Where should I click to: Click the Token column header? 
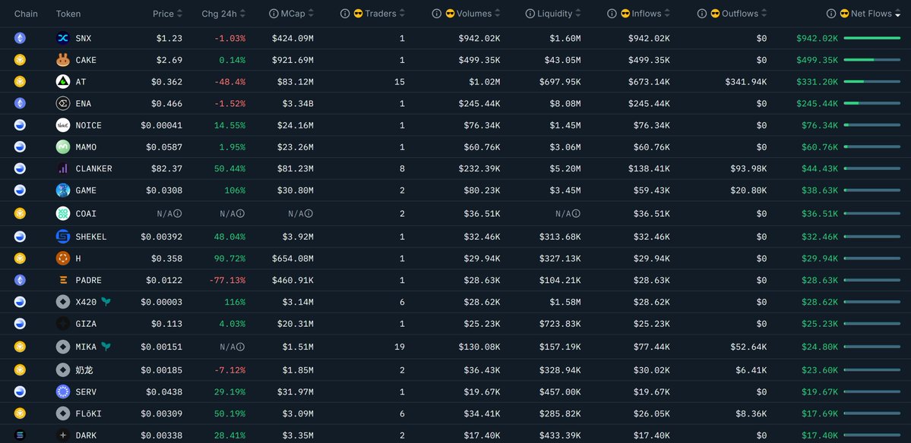click(68, 14)
